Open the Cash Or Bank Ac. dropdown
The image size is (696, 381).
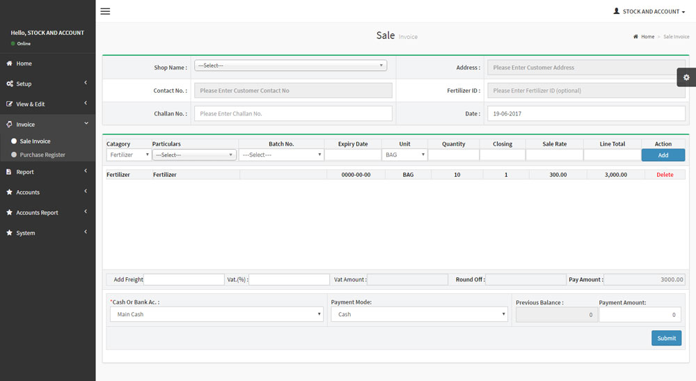tap(216, 314)
